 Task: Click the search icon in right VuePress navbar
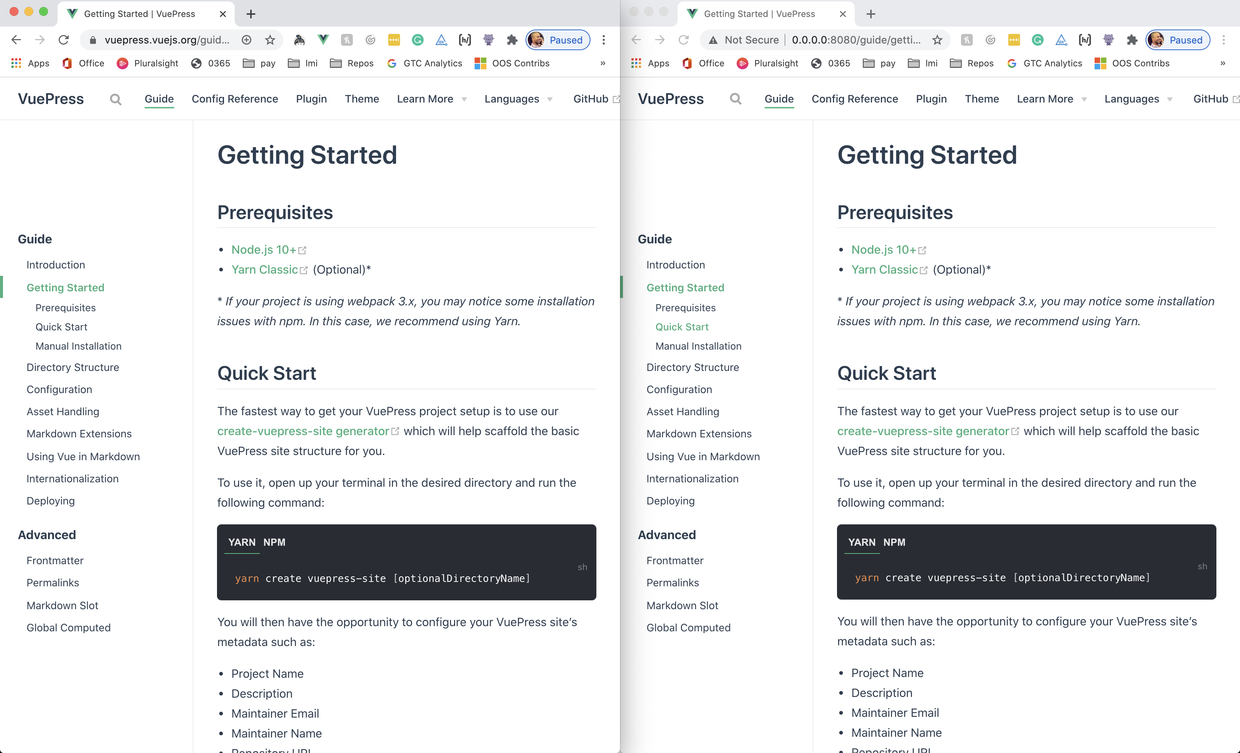pyautogui.click(x=735, y=99)
